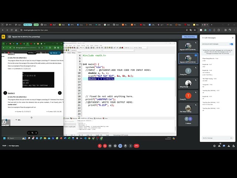Viewport: 237px width, 178px height.
Task: Open the File menu in Dev-C++
Action: [x=64, y=45]
